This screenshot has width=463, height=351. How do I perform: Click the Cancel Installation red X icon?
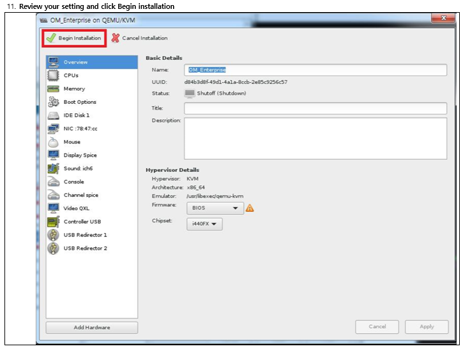(x=116, y=38)
